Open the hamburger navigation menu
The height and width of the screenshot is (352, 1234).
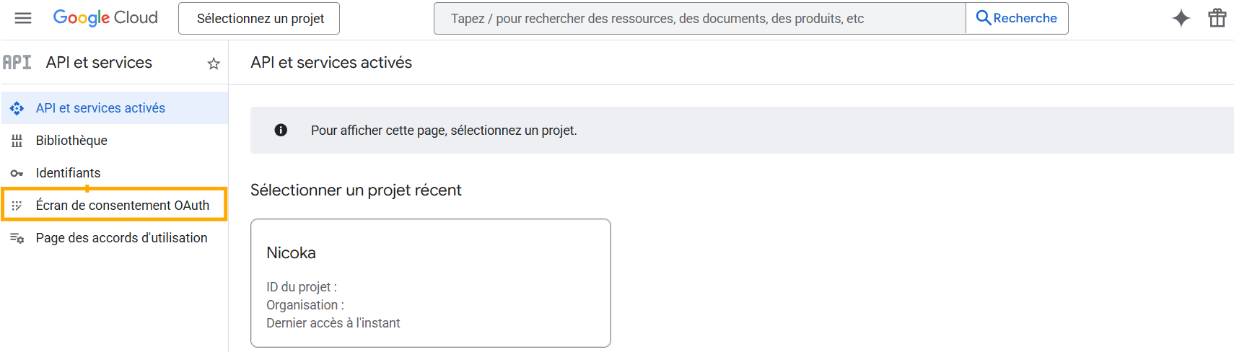(x=23, y=18)
